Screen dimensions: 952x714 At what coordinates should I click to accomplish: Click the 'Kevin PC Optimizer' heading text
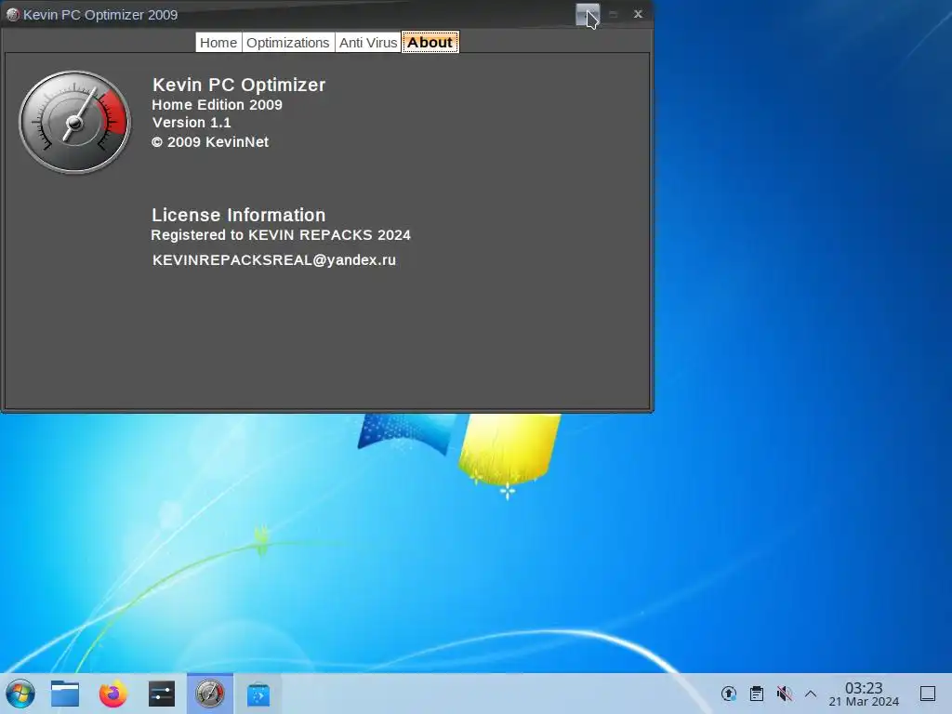[239, 85]
